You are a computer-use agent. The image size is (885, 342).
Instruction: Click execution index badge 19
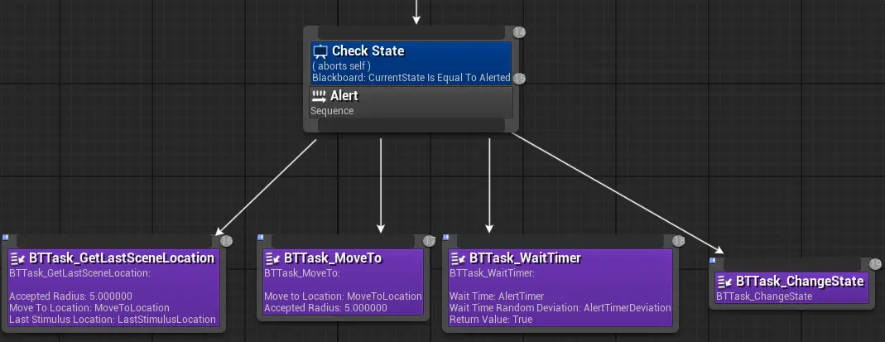pos(876,264)
